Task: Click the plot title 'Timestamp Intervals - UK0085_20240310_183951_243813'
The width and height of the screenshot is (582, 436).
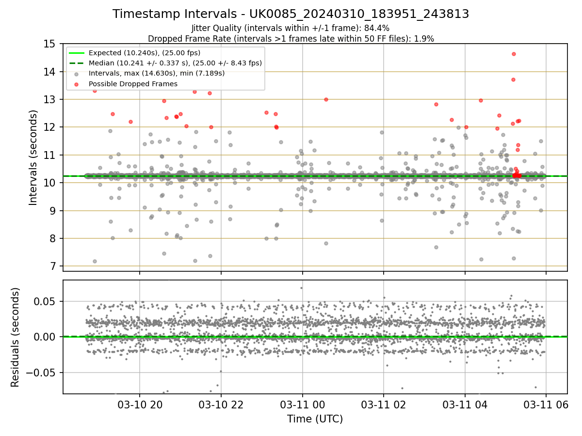Action: (x=291, y=14)
